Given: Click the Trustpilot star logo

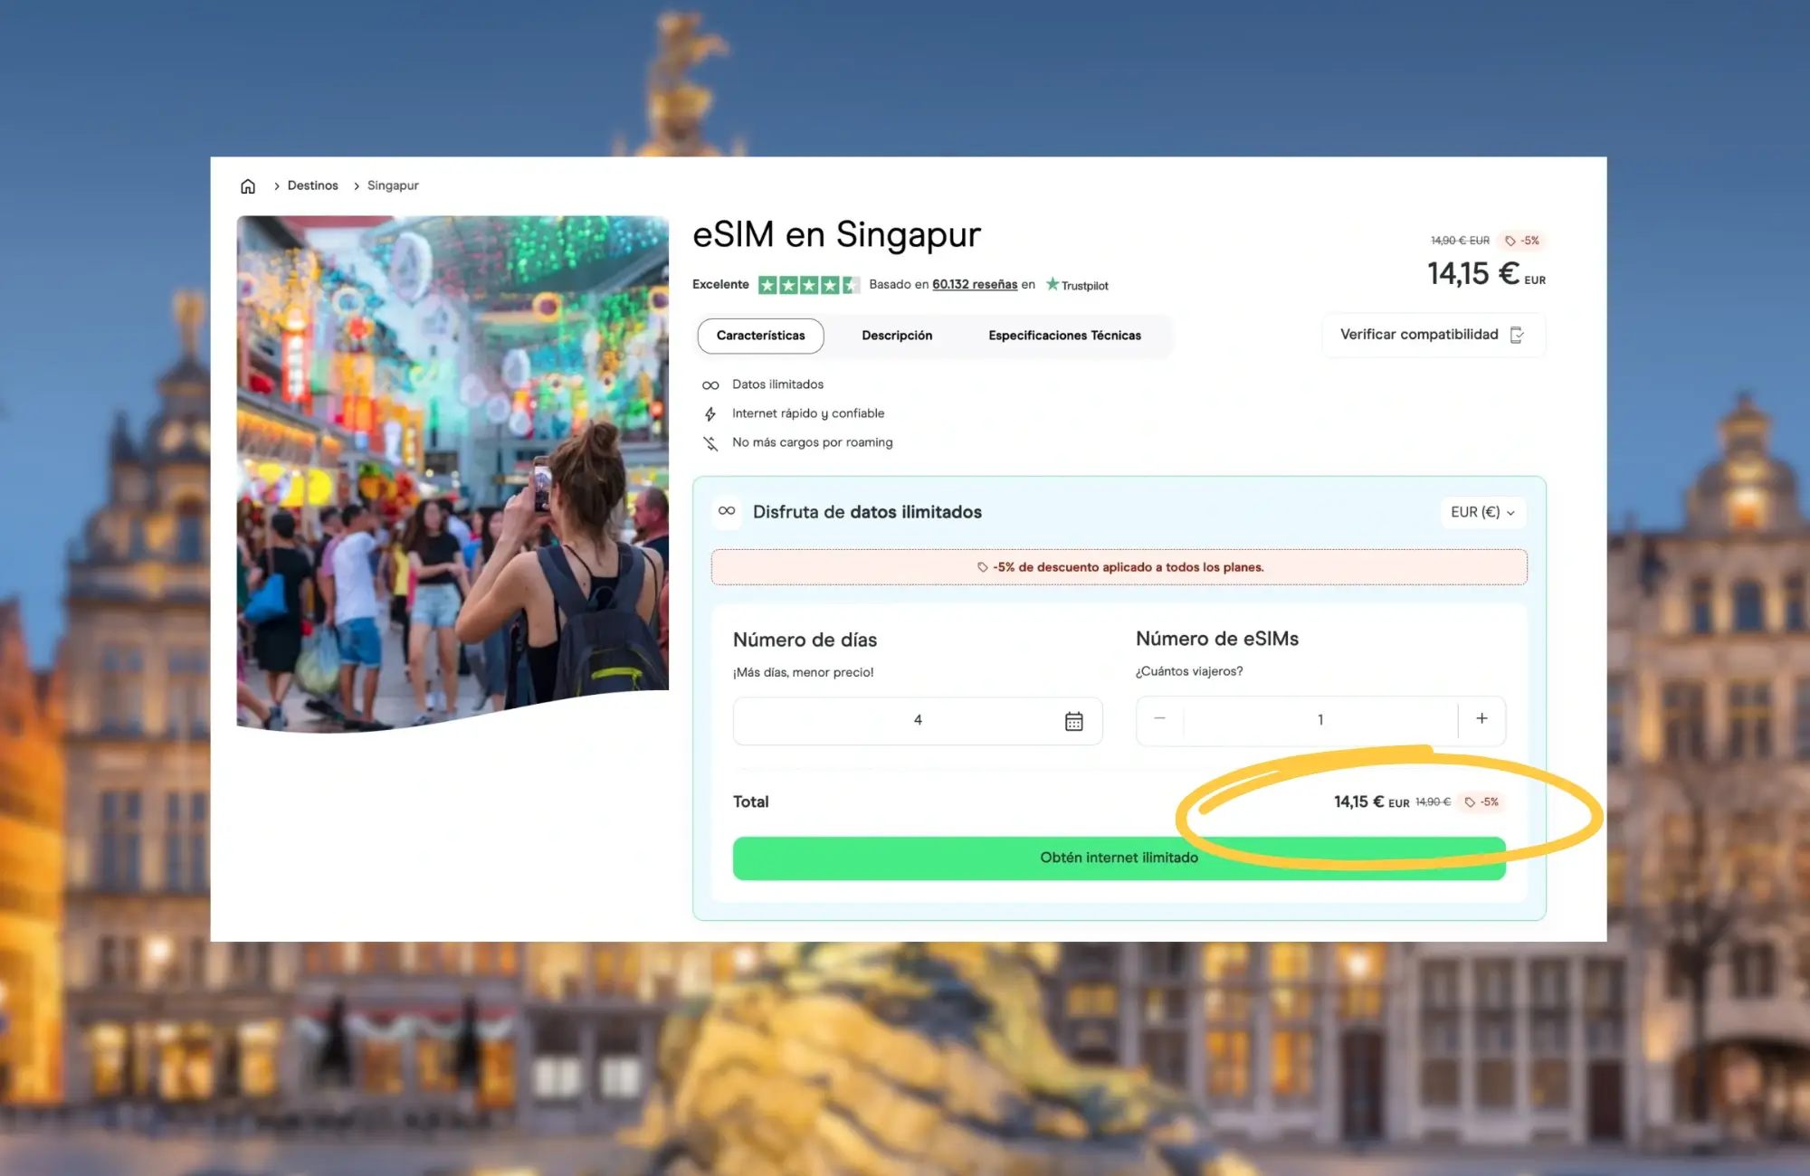Looking at the screenshot, I should [1053, 284].
